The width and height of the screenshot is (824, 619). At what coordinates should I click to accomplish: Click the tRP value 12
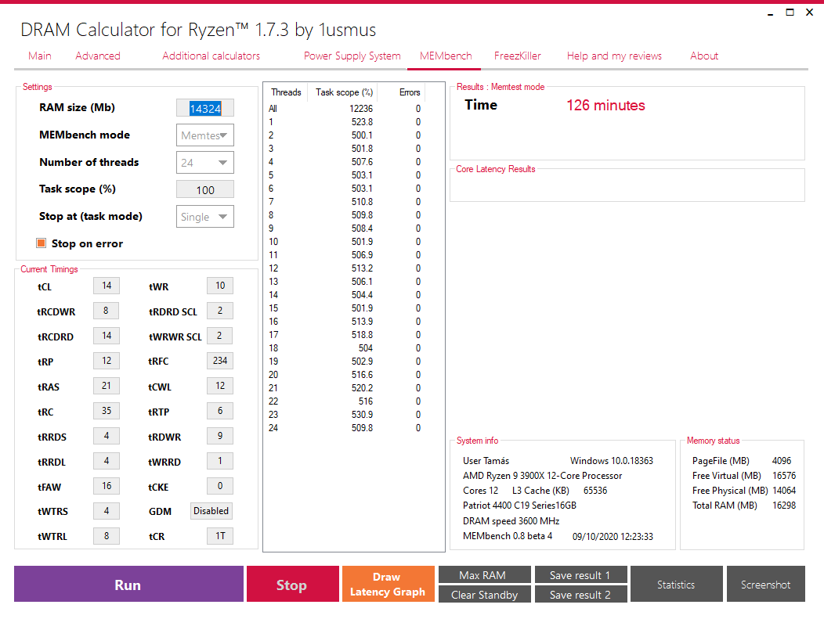tap(107, 361)
